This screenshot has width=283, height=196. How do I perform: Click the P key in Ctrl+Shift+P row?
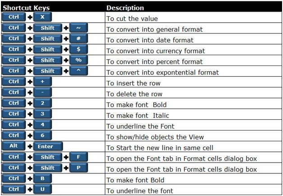pos(78,168)
